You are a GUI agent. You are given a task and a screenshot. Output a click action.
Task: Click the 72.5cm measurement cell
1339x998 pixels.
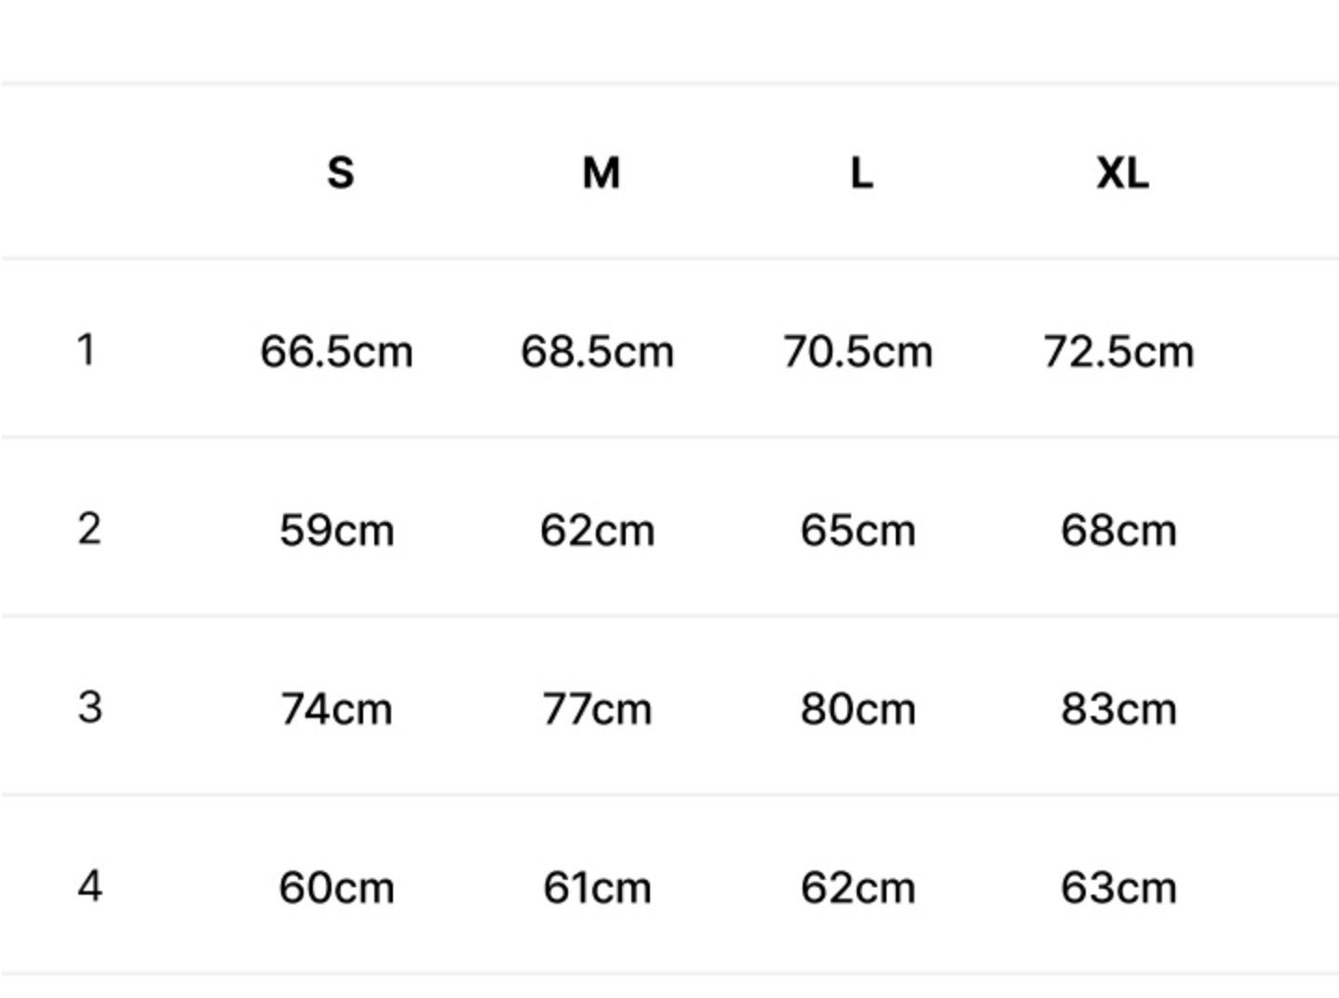tap(1118, 352)
